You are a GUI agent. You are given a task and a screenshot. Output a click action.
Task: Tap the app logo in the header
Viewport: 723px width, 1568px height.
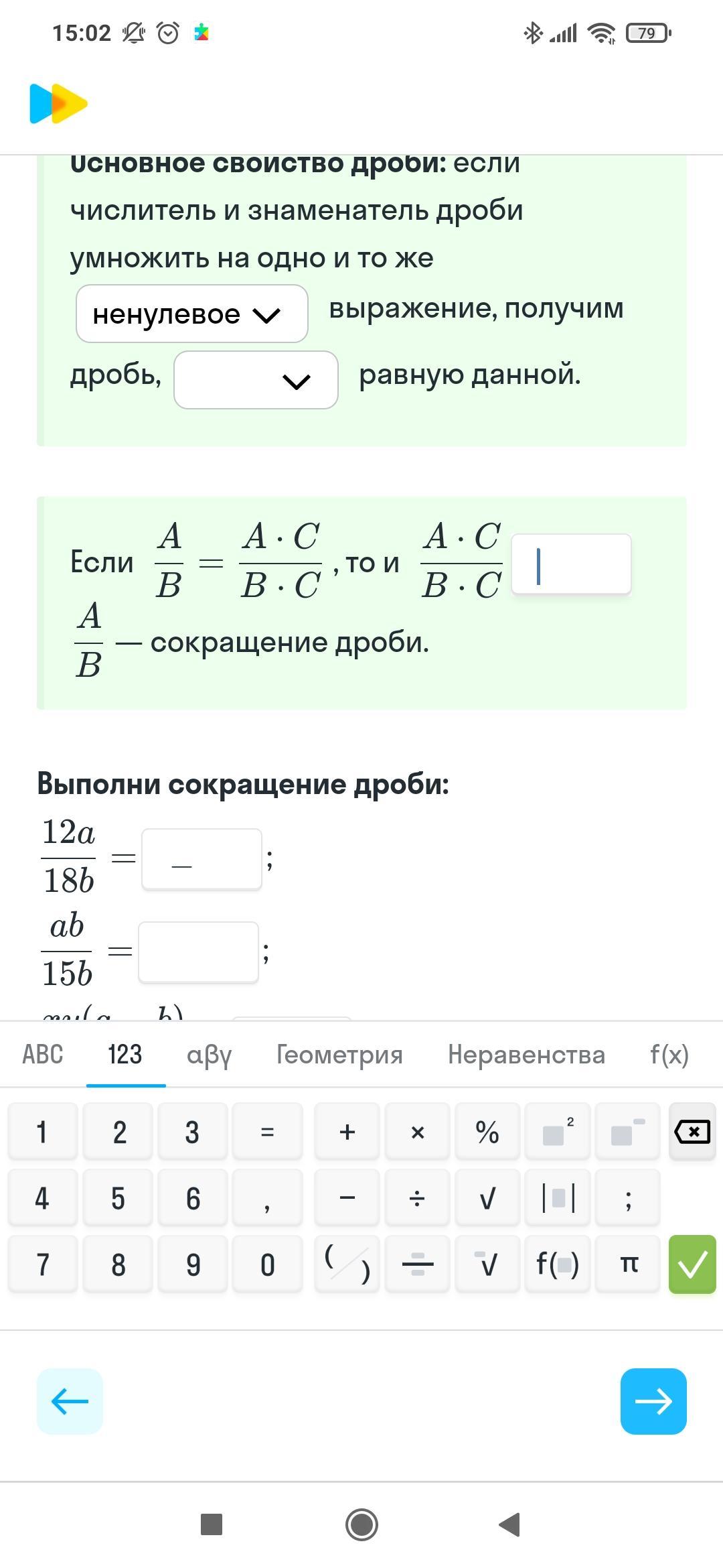click(x=58, y=103)
